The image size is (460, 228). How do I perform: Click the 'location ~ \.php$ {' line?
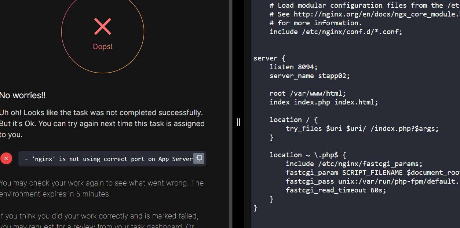pos(307,155)
